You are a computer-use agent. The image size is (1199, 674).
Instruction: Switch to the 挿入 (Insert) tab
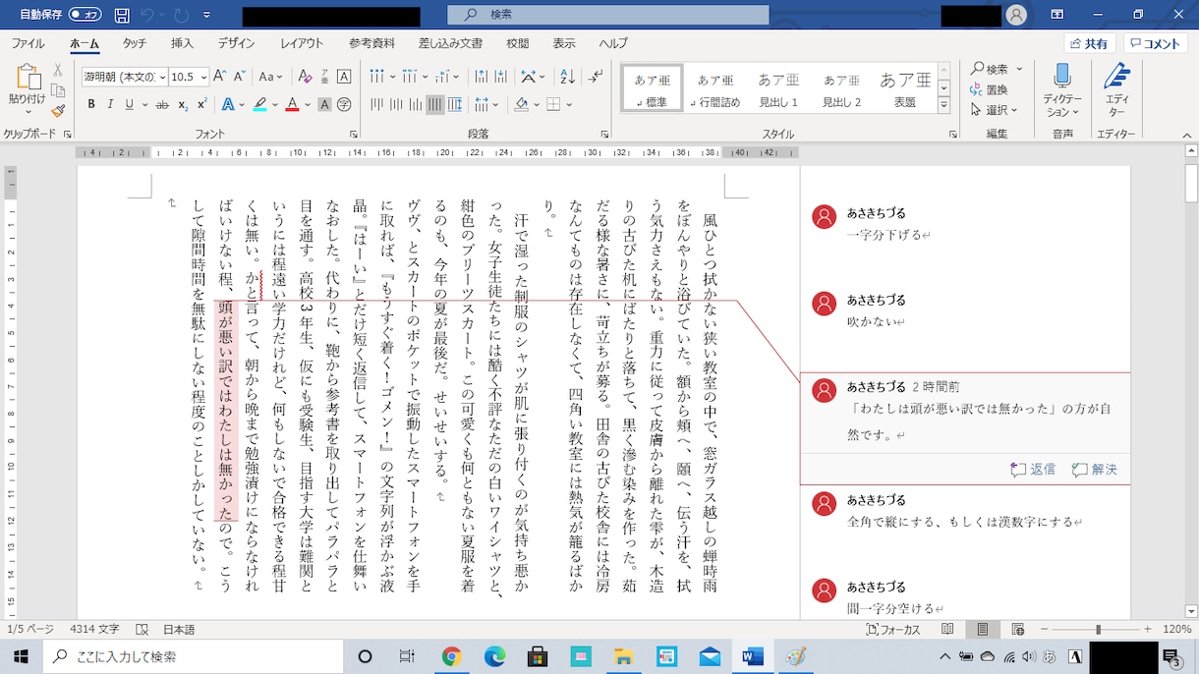tap(182, 43)
